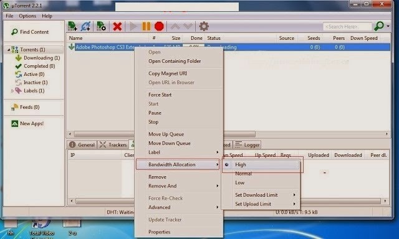Open Properties from the context menu
The image size is (399, 239).
(160, 232)
